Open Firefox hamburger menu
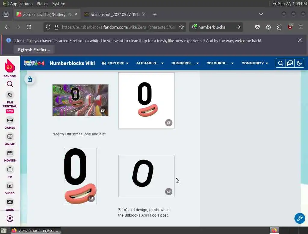Viewport: 308px width, 234px height. (301, 27)
